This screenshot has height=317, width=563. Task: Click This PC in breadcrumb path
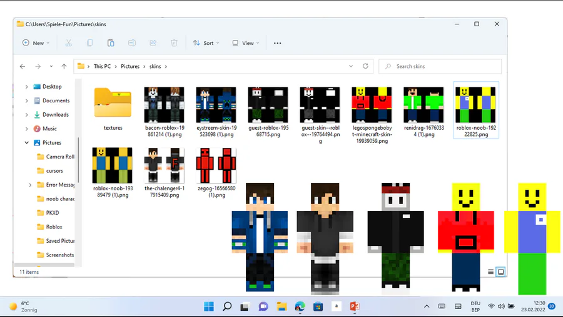click(x=103, y=66)
